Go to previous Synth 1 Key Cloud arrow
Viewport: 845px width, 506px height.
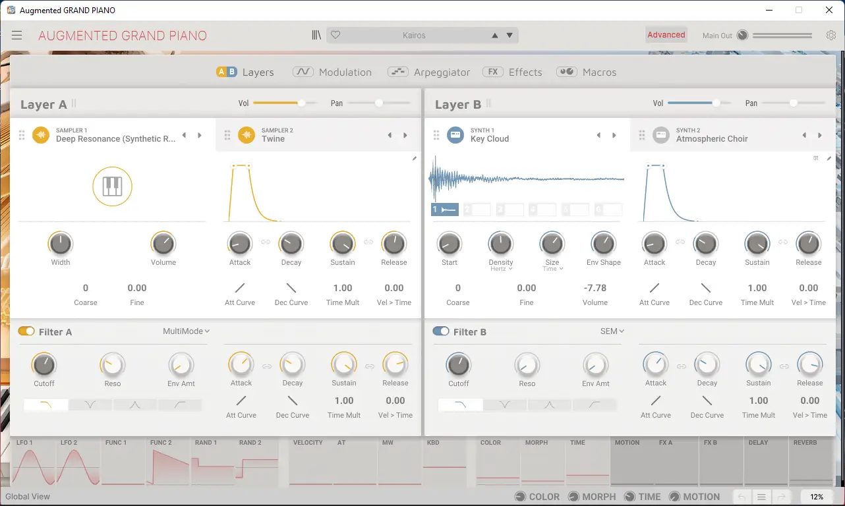coord(598,135)
